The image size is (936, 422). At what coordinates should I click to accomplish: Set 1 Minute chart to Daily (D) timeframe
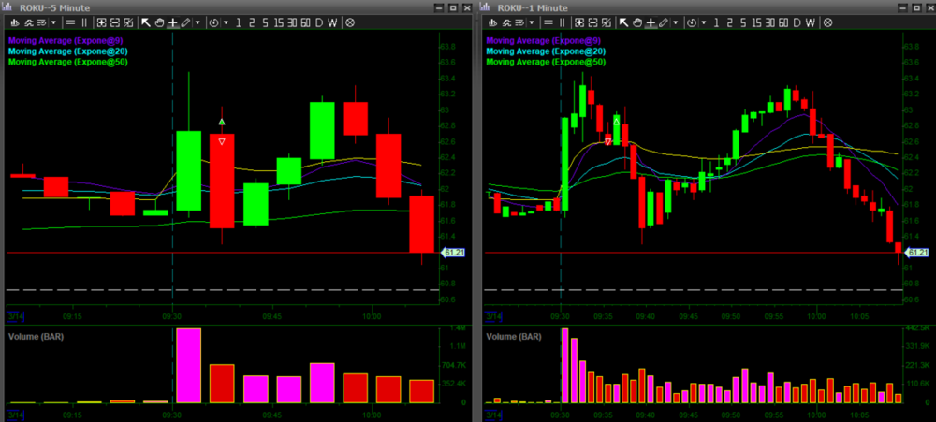pyautogui.click(x=798, y=22)
